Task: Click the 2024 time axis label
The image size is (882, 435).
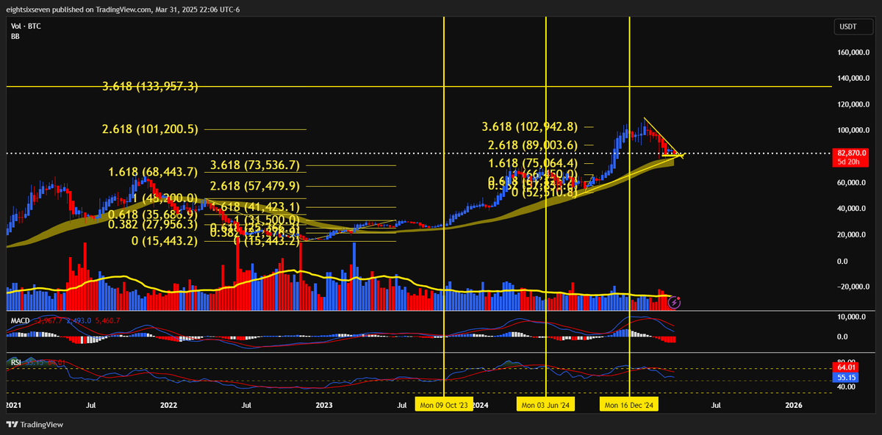Action: click(x=481, y=405)
